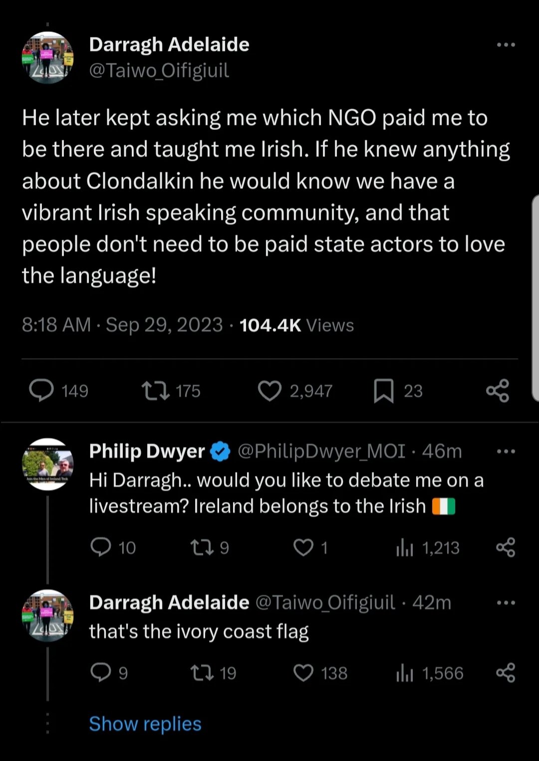
Task: Open more options on Philip Dwyer's reply
Action: point(506,451)
